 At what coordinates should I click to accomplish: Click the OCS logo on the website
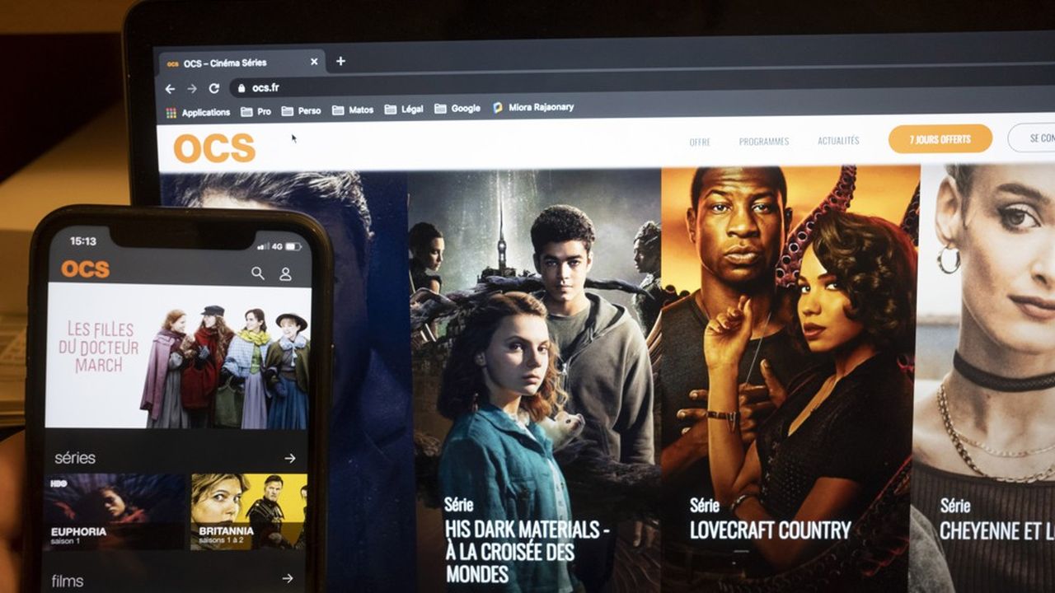click(214, 148)
